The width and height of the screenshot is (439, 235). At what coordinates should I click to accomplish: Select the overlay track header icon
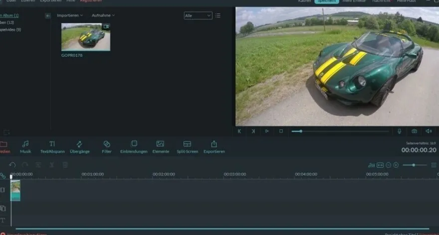tap(3, 209)
